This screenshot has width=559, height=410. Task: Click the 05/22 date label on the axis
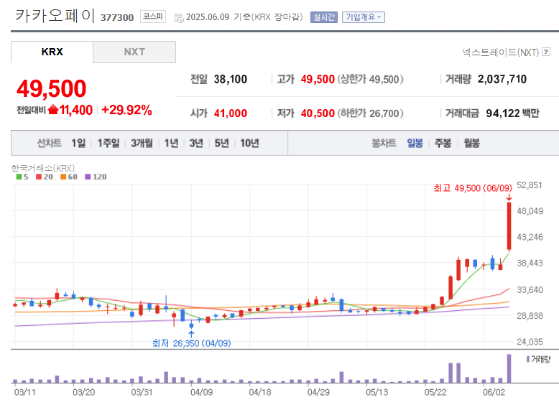(x=435, y=392)
